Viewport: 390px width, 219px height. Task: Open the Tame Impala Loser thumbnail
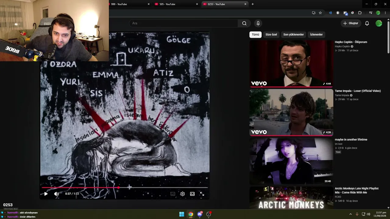click(x=291, y=113)
